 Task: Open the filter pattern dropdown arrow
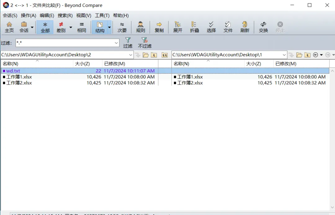[116, 43]
